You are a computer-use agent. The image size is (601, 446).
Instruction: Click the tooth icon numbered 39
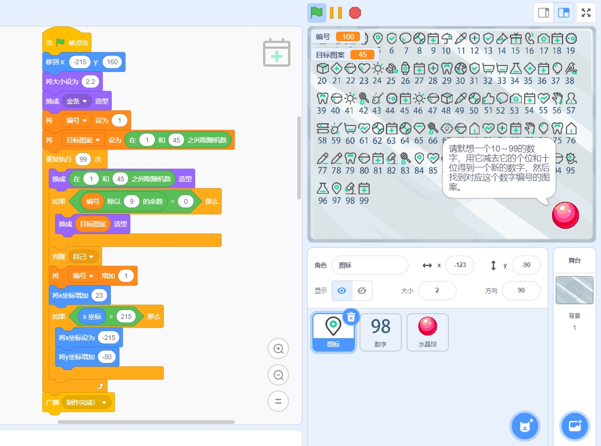(x=323, y=98)
